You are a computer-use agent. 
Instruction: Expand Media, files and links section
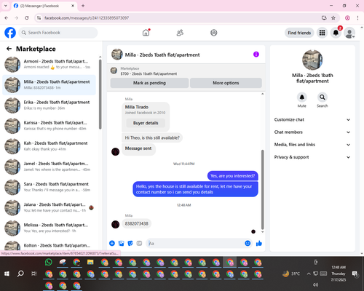[x=312, y=145]
